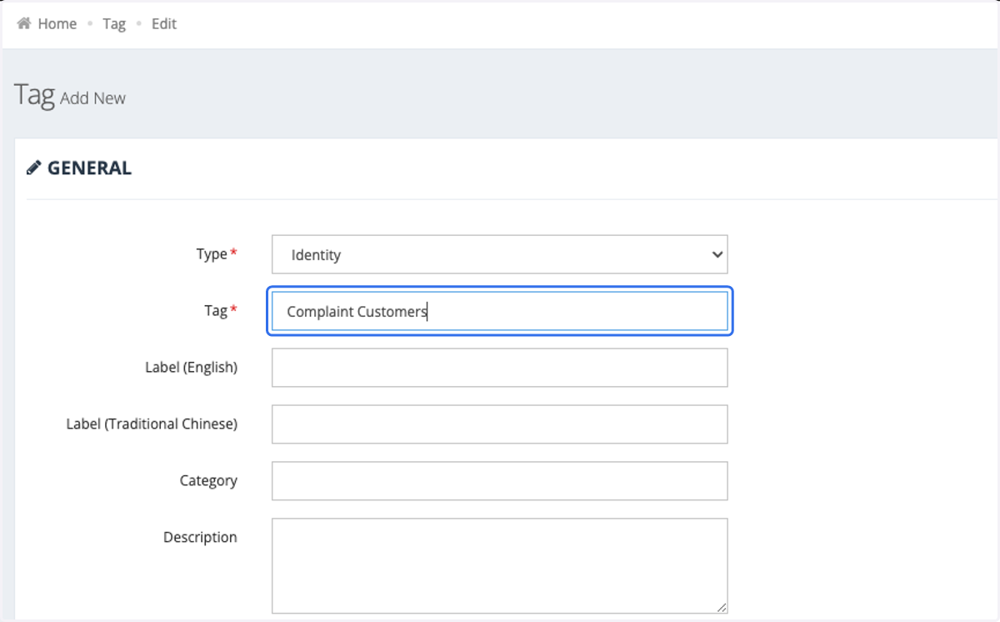The height and width of the screenshot is (622, 1000).
Task: Click the pencil icon beside GENERAL
Action: click(33, 168)
